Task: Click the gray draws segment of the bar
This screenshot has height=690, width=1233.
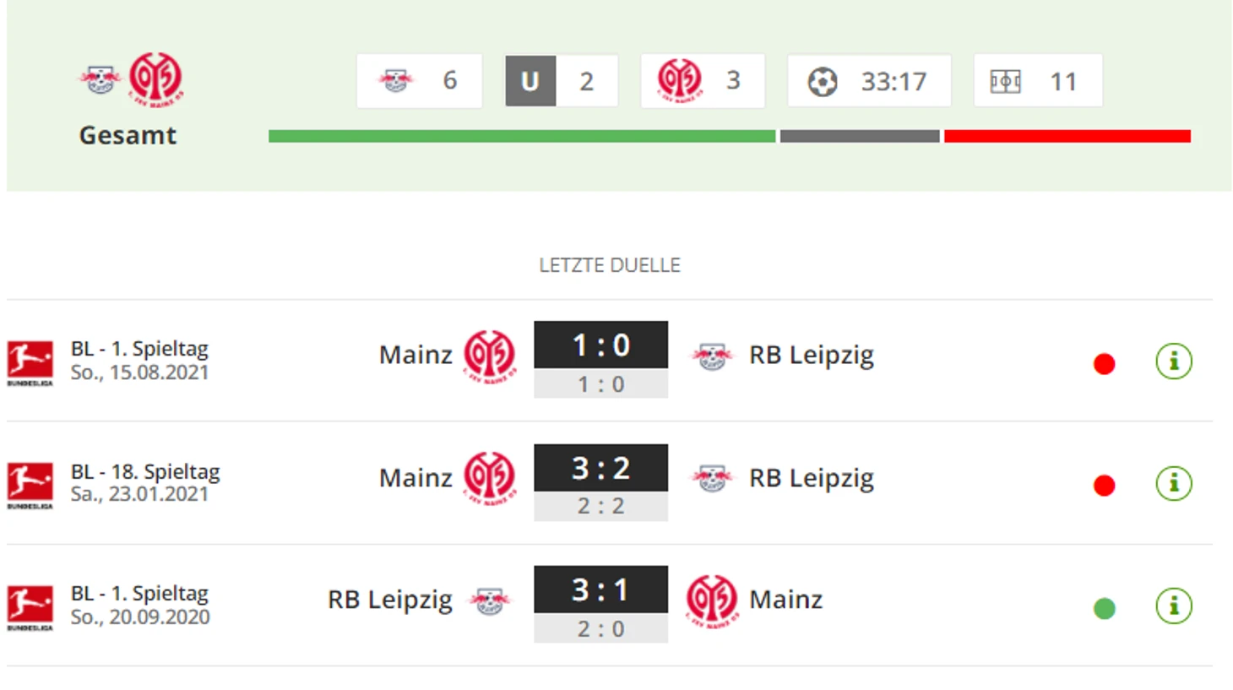Action: [x=860, y=136]
